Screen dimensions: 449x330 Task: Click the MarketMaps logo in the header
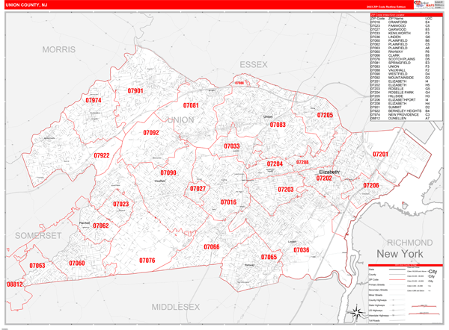[424, 4]
